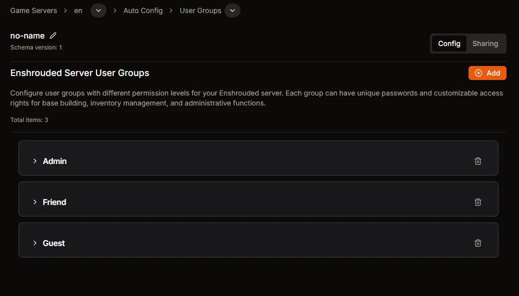
Task: Click the Add button to create a group
Action: [x=487, y=72]
